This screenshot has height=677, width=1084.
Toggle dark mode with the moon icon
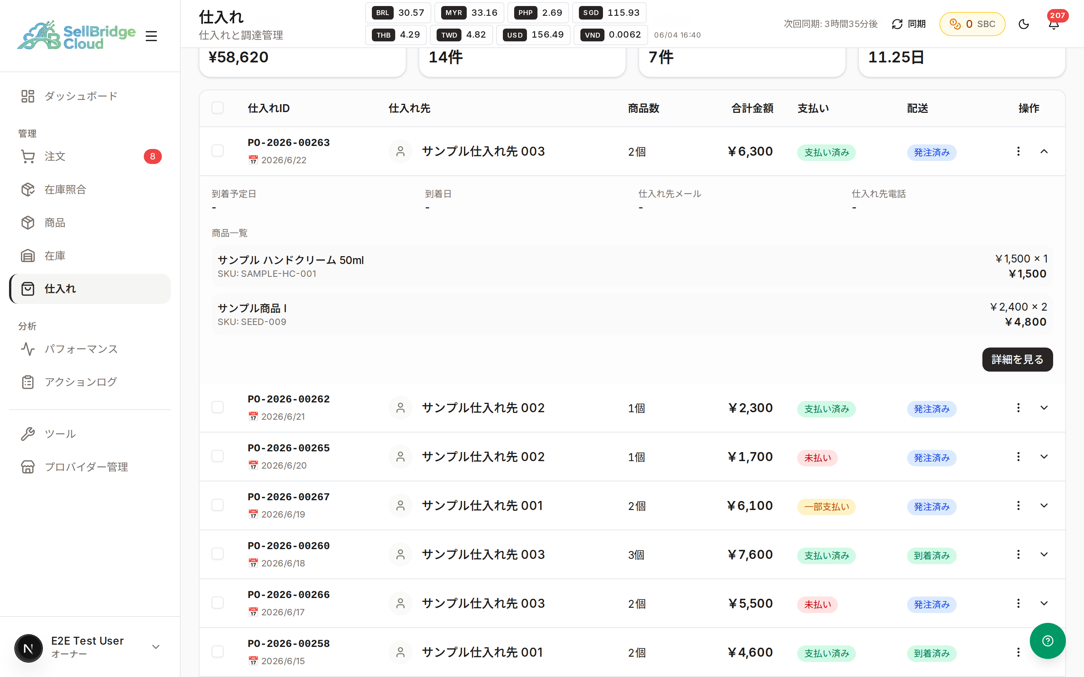pyautogui.click(x=1023, y=24)
